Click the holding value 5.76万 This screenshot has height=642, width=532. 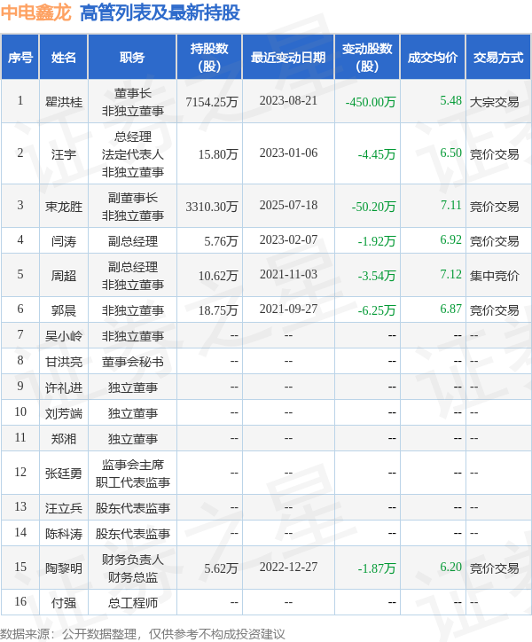pyautogui.click(x=221, y=241)
